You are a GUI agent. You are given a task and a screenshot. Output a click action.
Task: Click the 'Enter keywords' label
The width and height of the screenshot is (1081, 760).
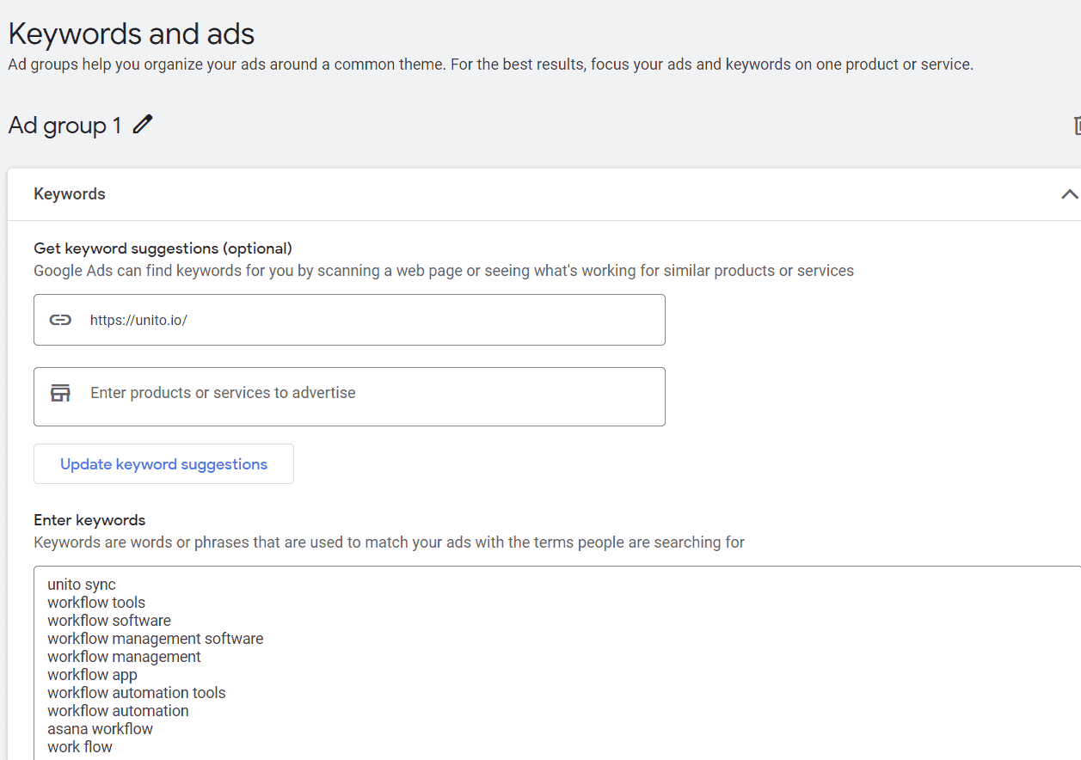[x=89, y=520]
